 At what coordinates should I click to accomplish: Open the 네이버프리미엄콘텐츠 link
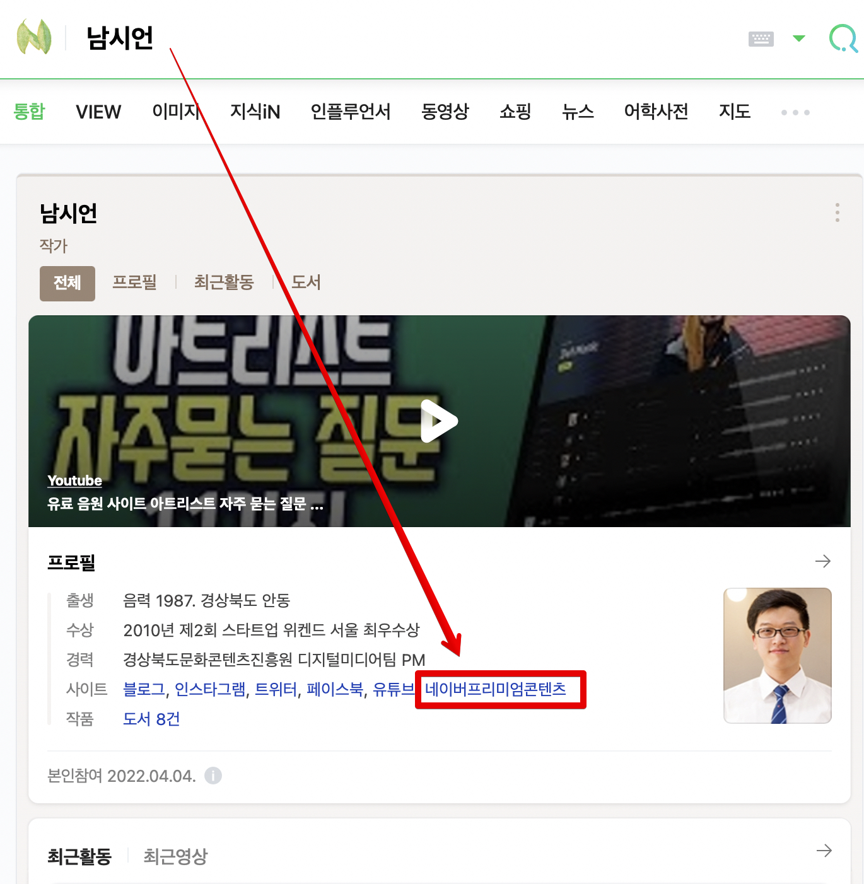coord(496,689)
